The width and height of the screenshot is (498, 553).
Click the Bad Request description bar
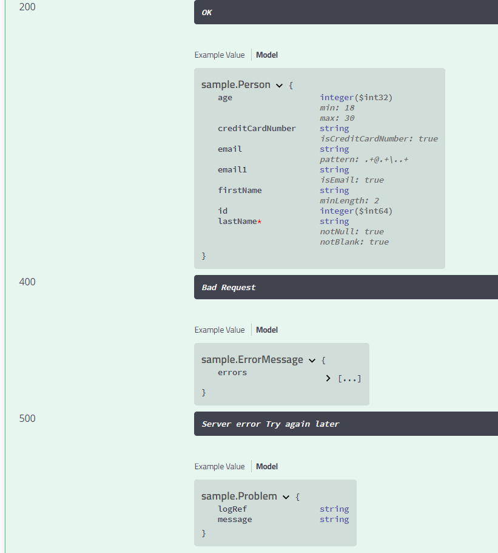click(x=346, y=287)
